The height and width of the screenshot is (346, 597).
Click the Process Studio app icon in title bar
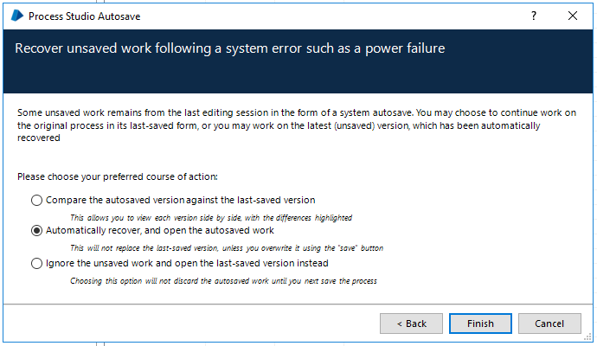point(16,16)
